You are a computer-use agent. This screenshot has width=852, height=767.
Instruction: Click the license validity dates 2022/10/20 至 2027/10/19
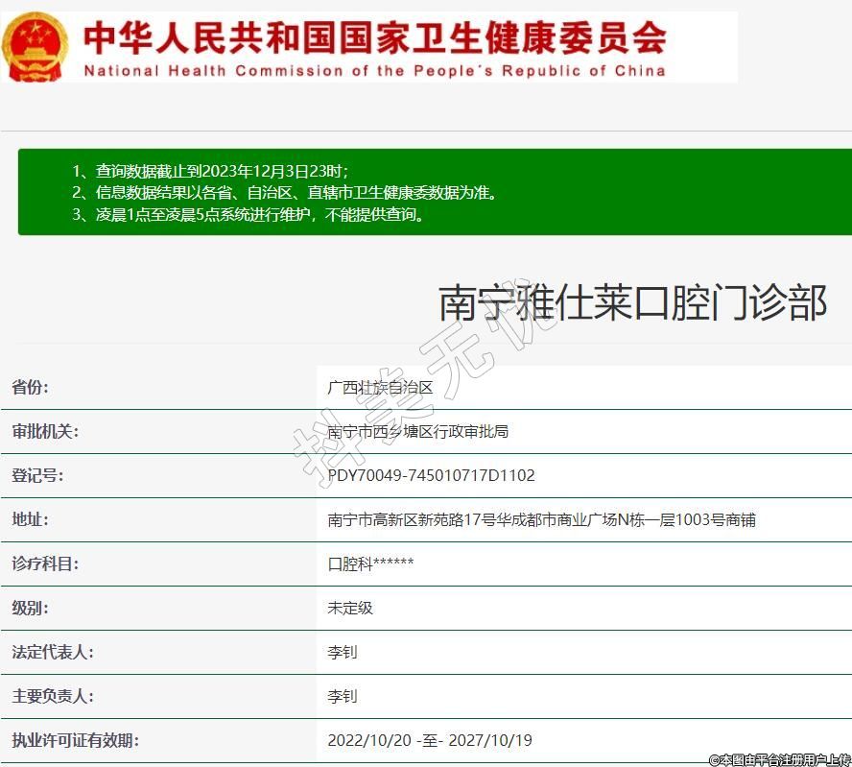[429, 741]
